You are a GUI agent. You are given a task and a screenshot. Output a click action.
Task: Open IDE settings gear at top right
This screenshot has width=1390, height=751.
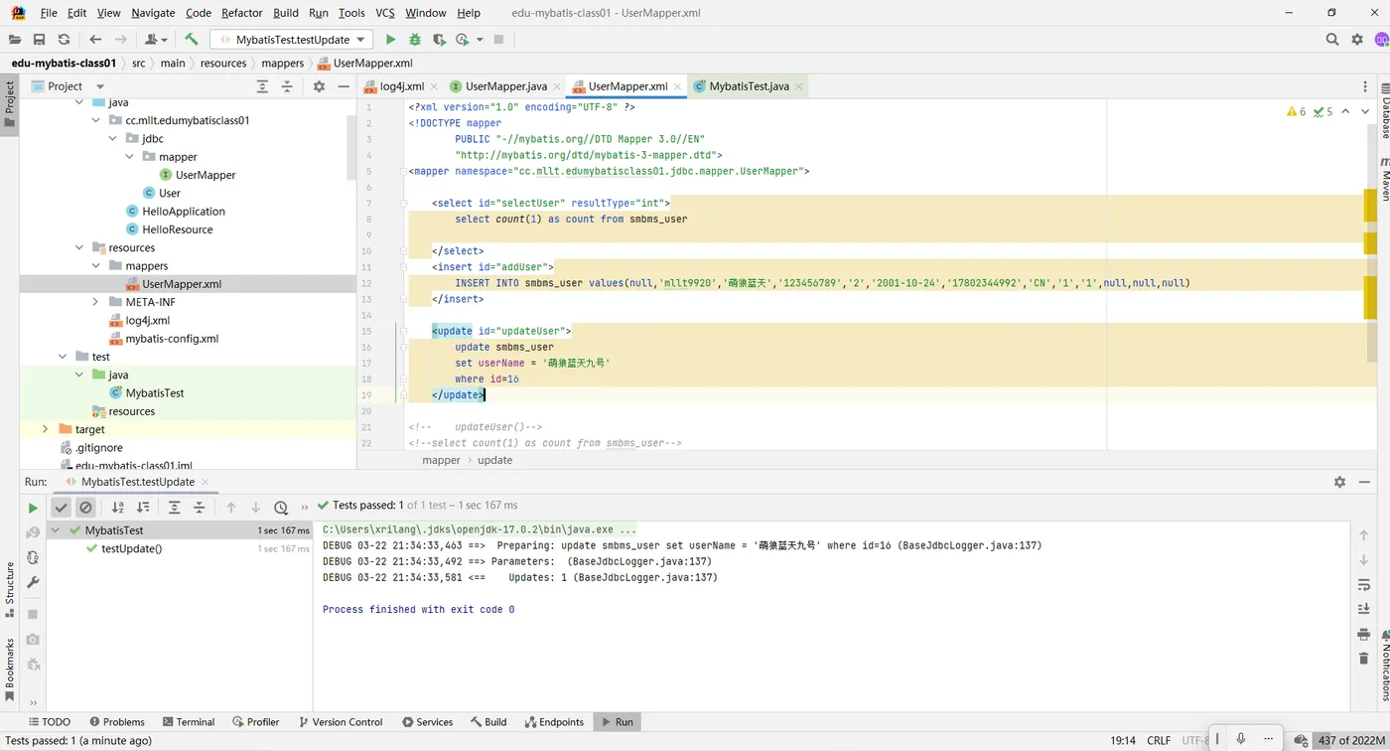1357,40
